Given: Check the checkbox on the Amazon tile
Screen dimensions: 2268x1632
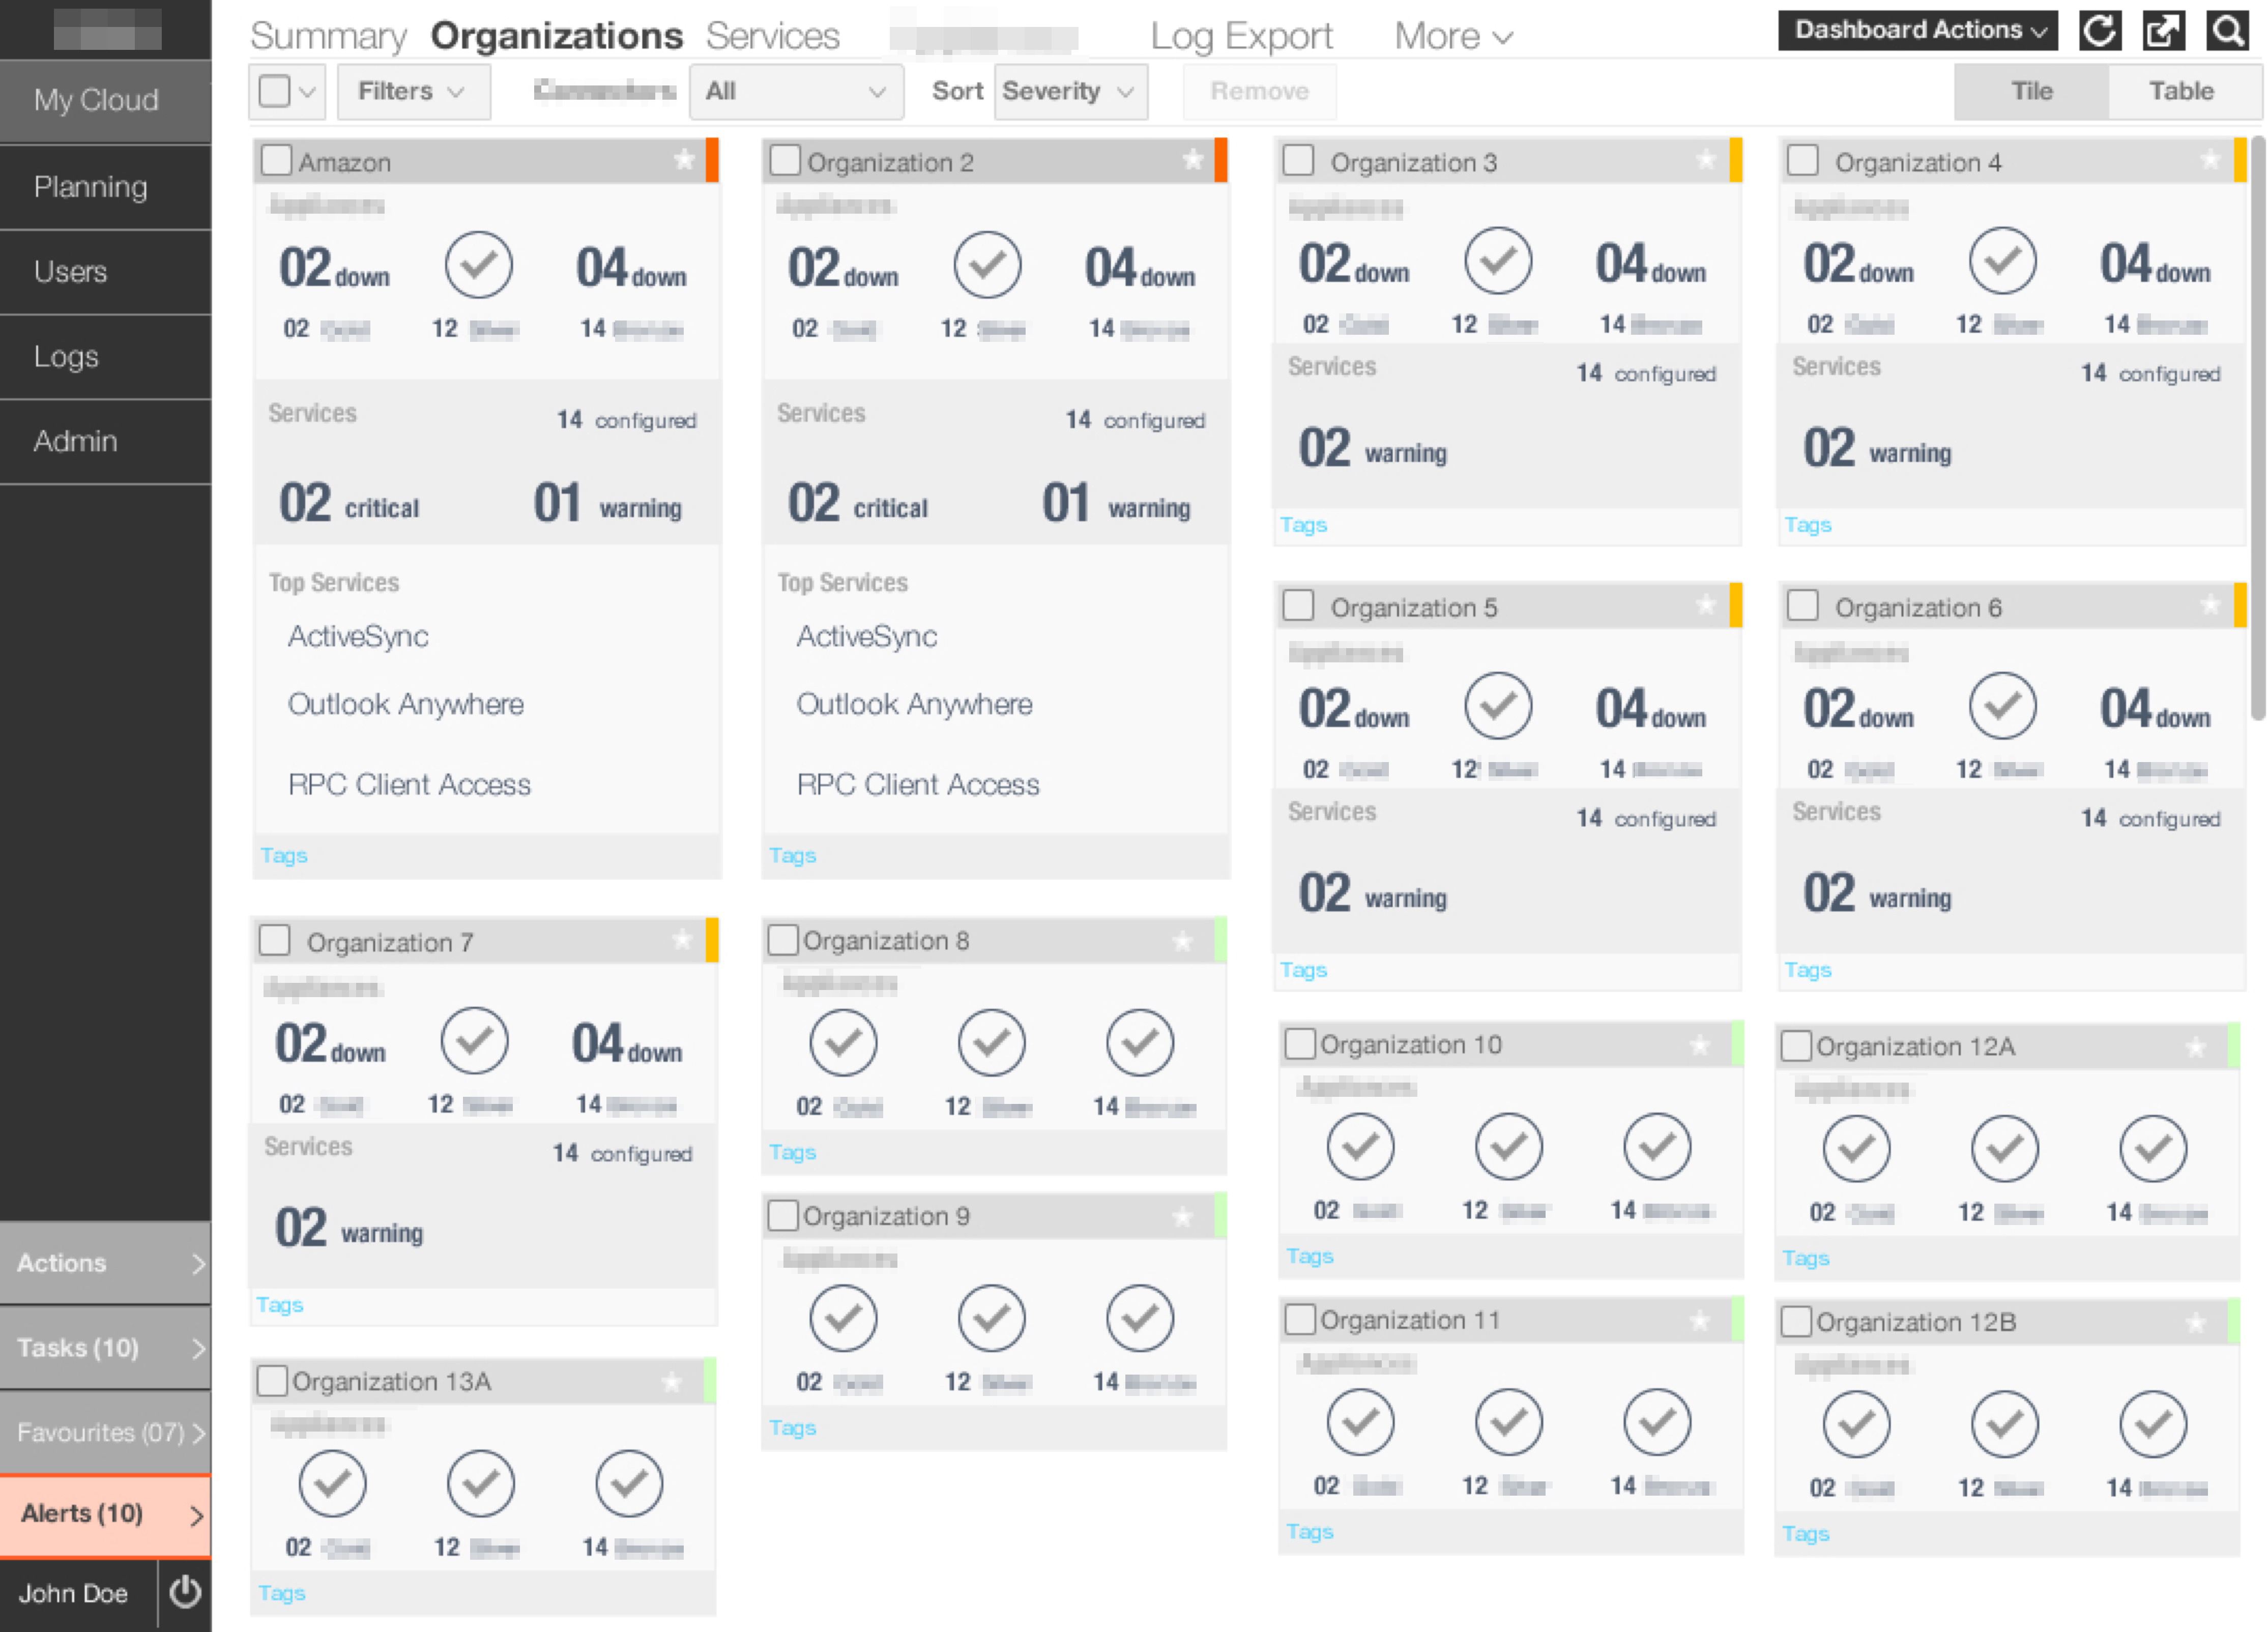Looking at the screenshot, I should pyautogui.click(x=276, y=160).
